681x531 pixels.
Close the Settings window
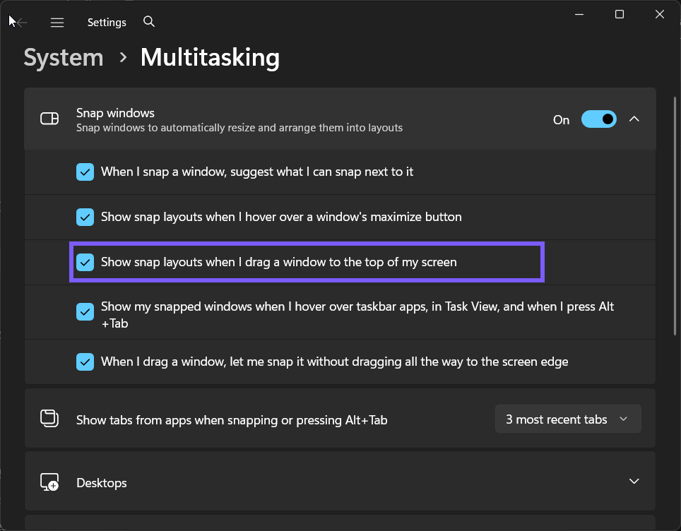click(660, 14)
